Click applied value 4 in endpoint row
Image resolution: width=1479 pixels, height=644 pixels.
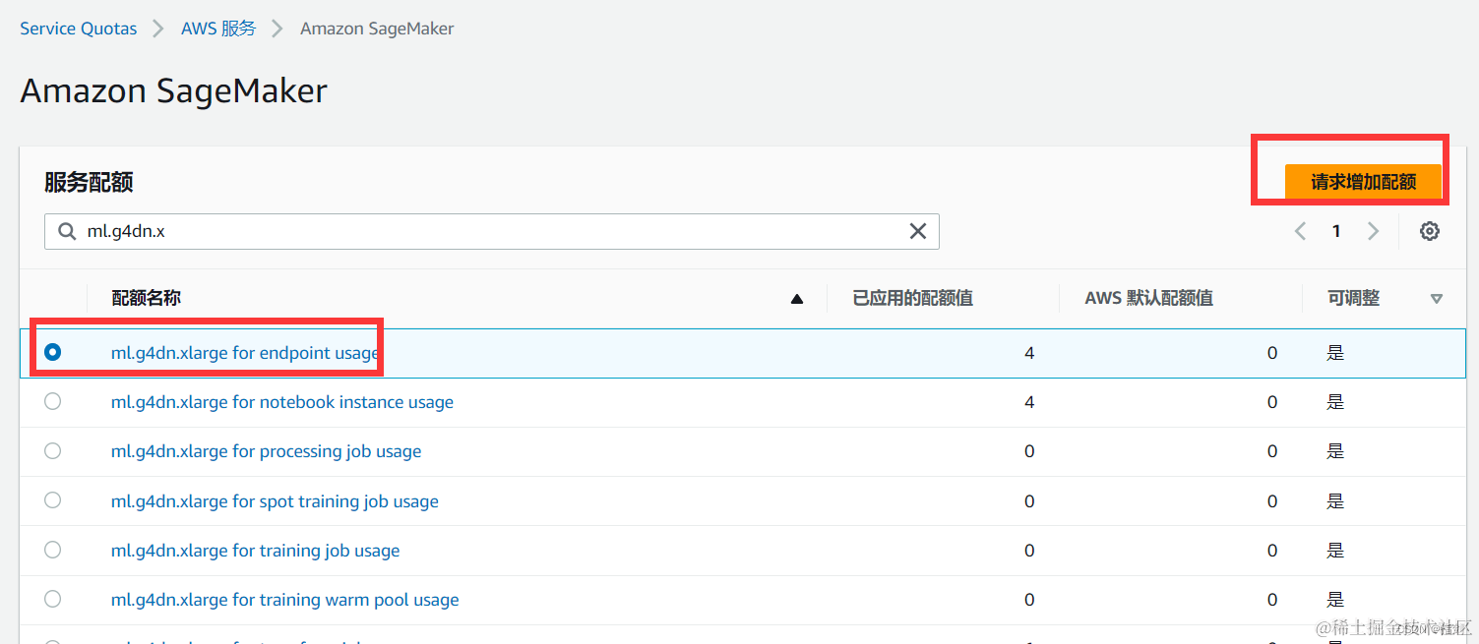pyautogui.click(x=1029, y=353)
